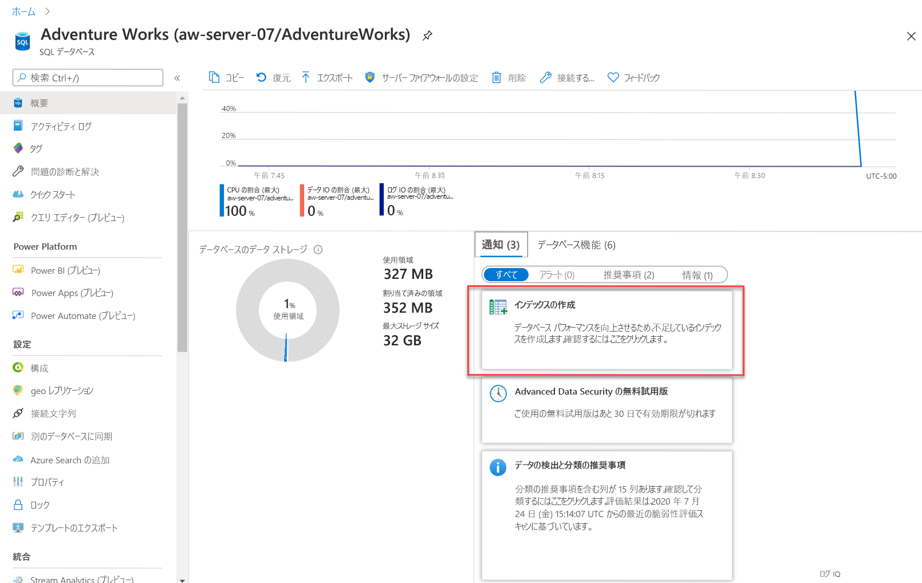Click the 32 GB 最大ストレージ サイズ value

(402, 341)
